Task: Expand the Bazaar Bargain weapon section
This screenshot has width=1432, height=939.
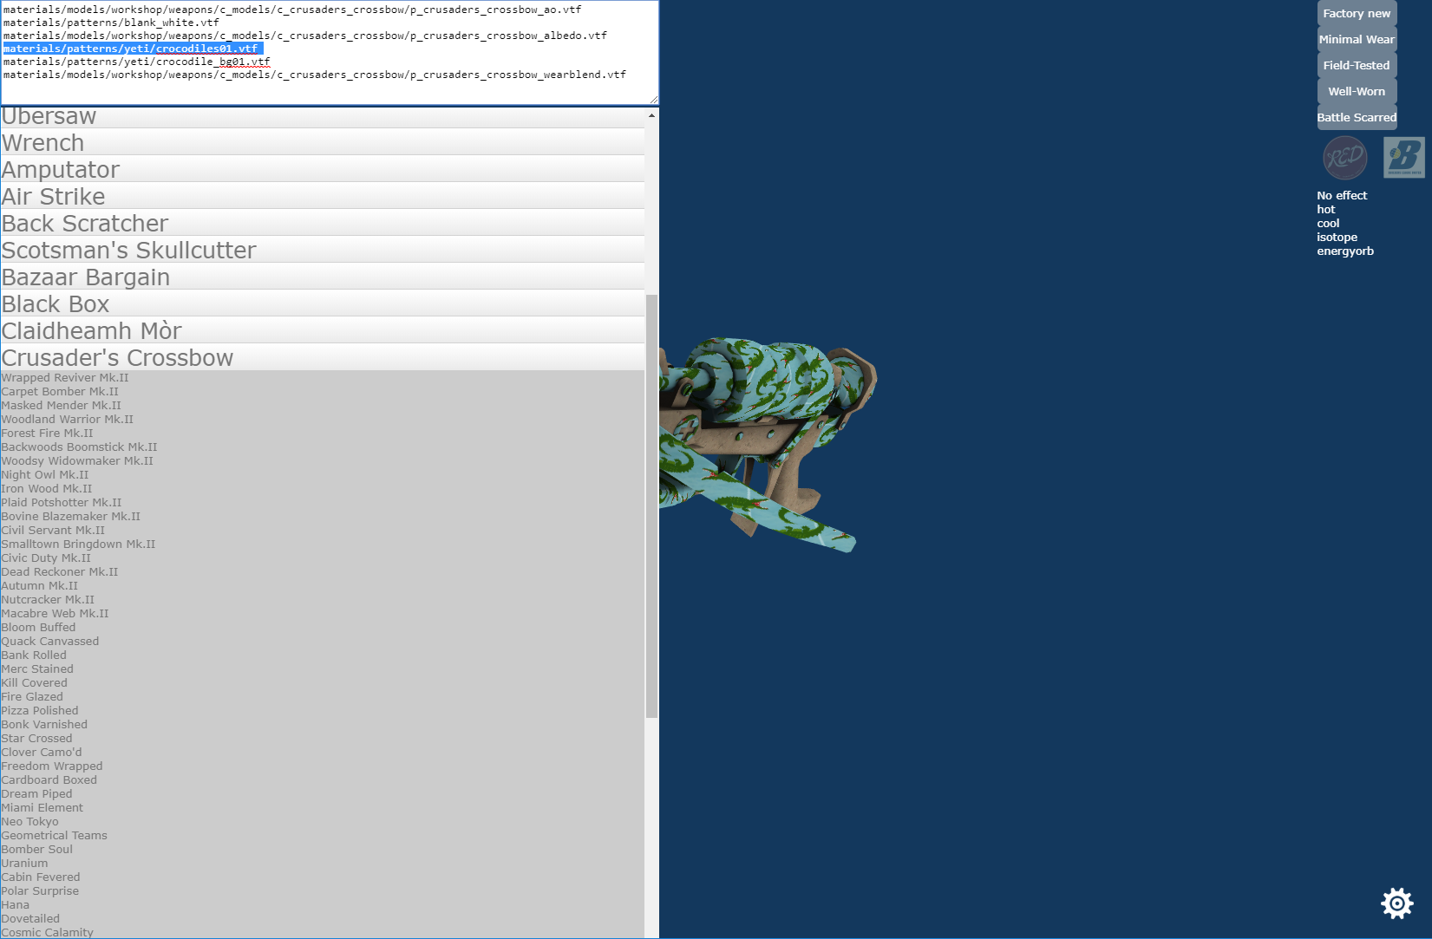Action: pyautogui.click(x=323, y=277)
